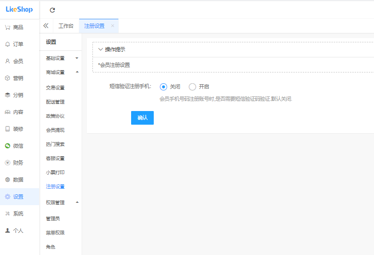374x255 pixels.
Task: Open 客服设置 menu item
Action: point(55,159)
